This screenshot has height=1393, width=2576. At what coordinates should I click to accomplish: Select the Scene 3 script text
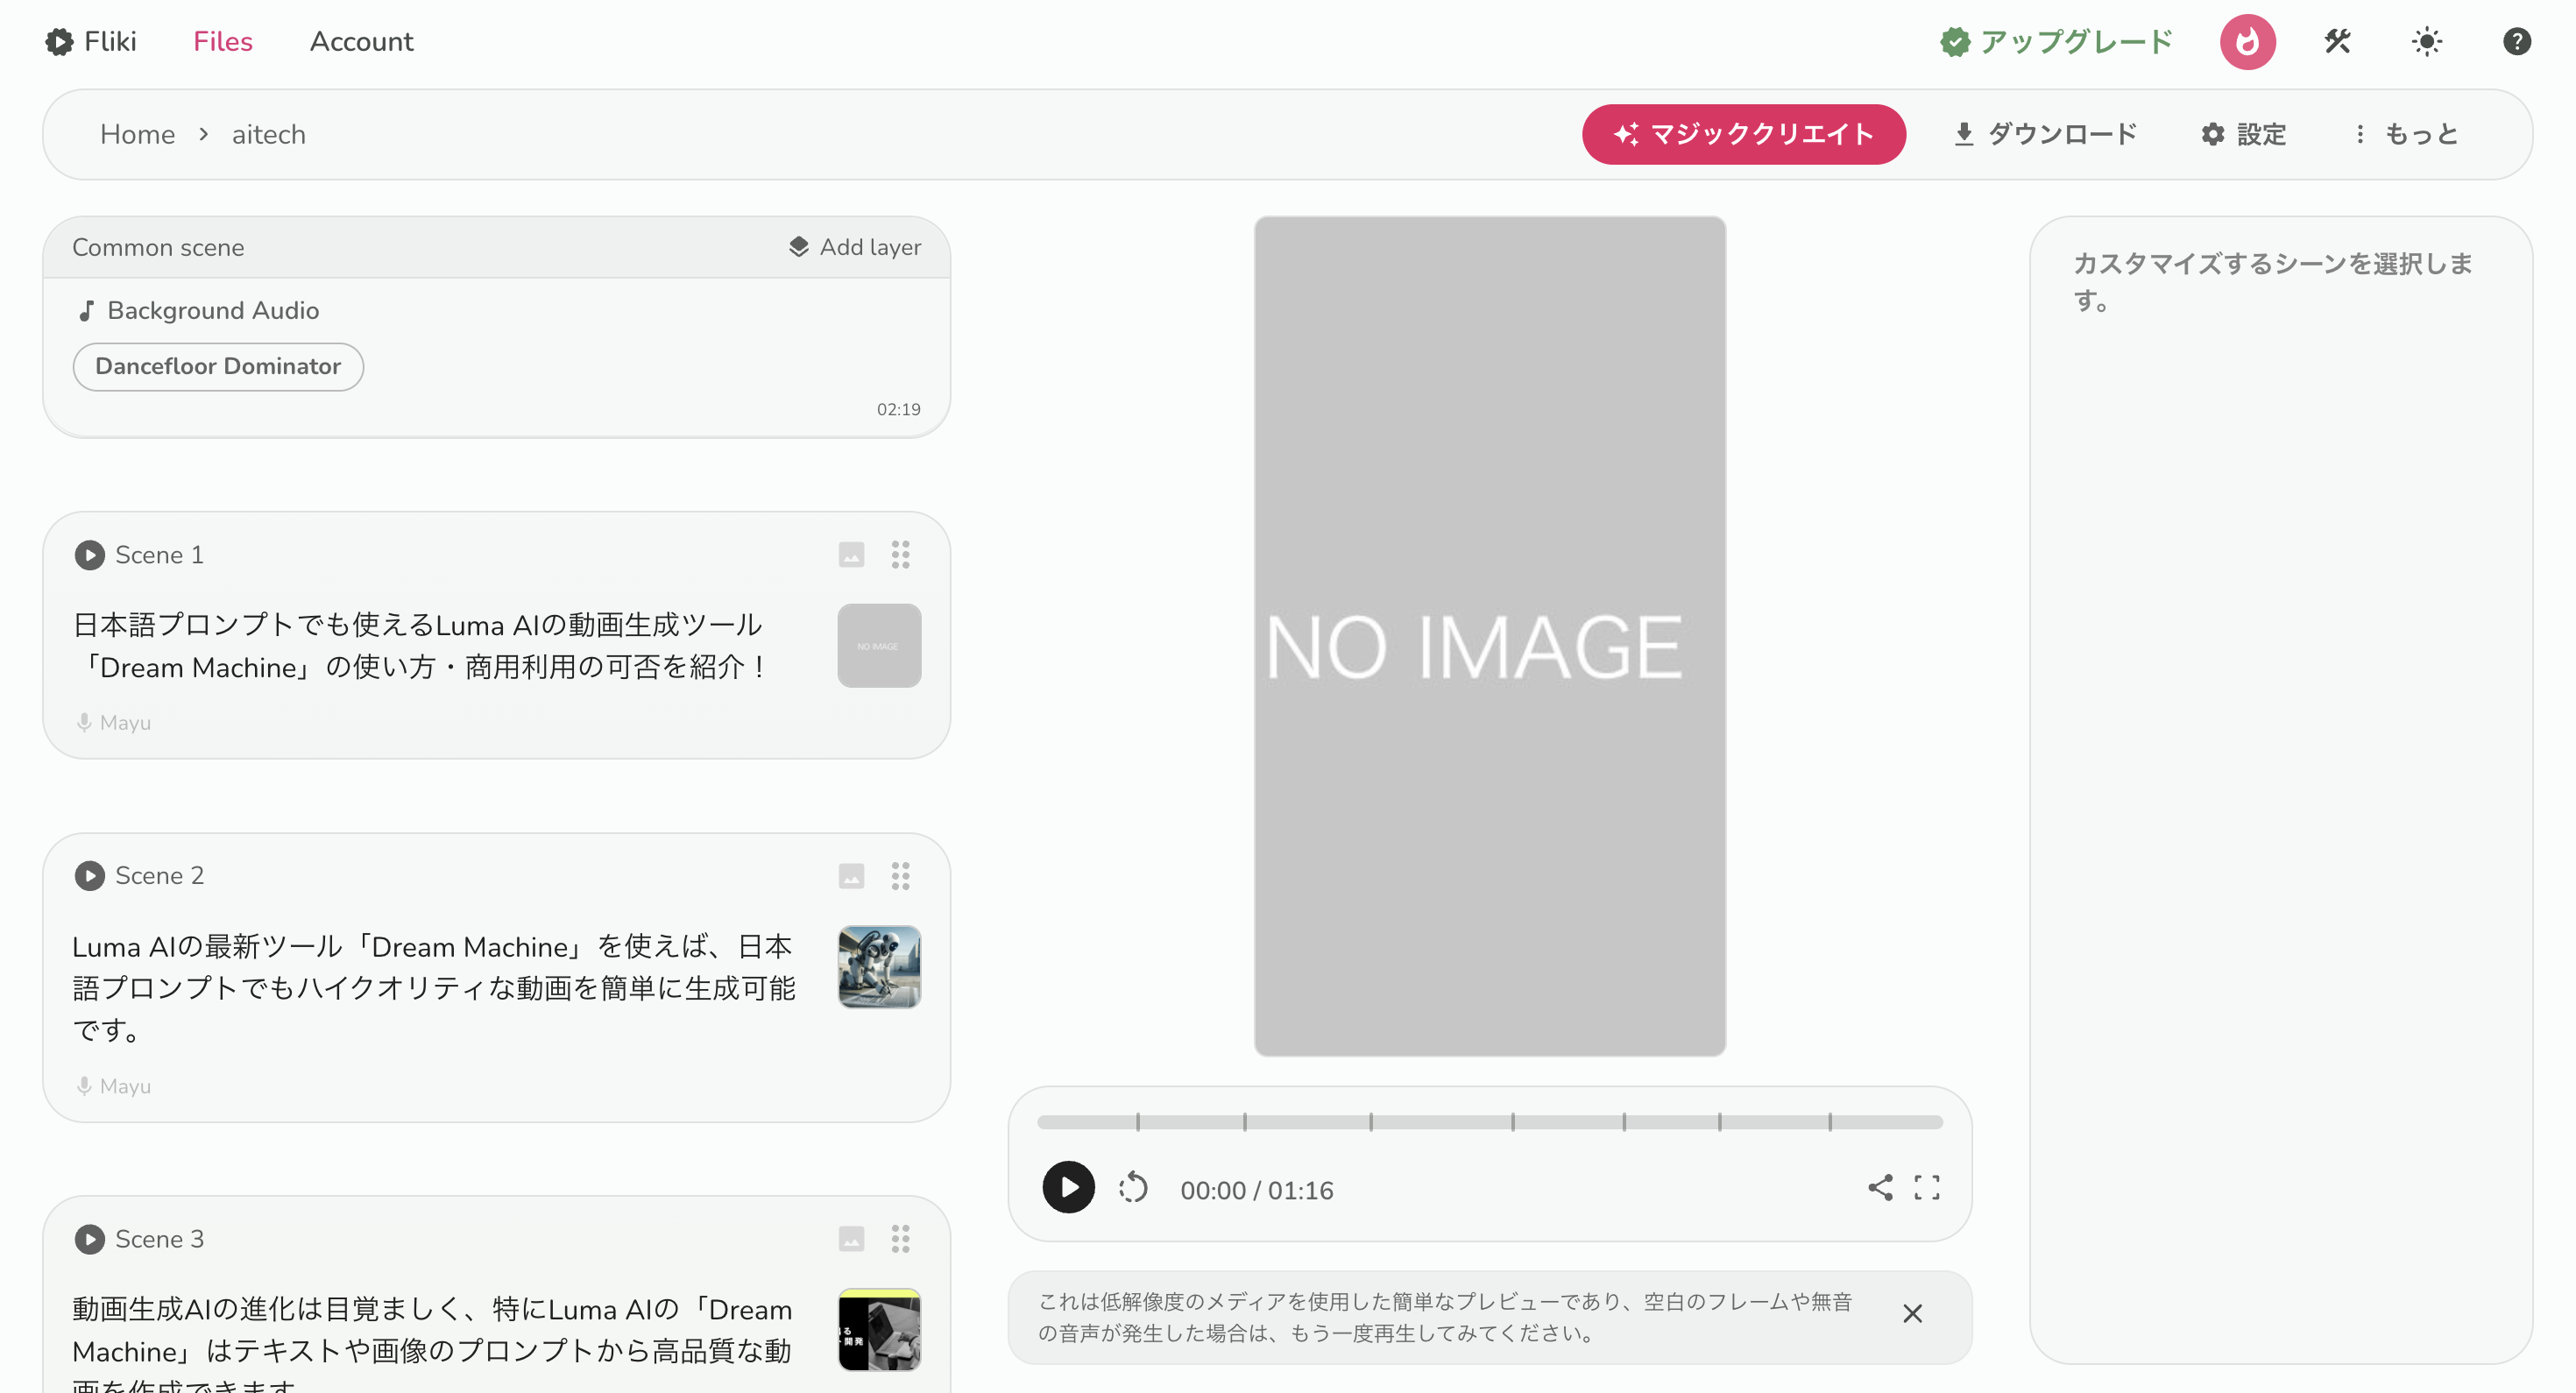[x=432, y=1341]
